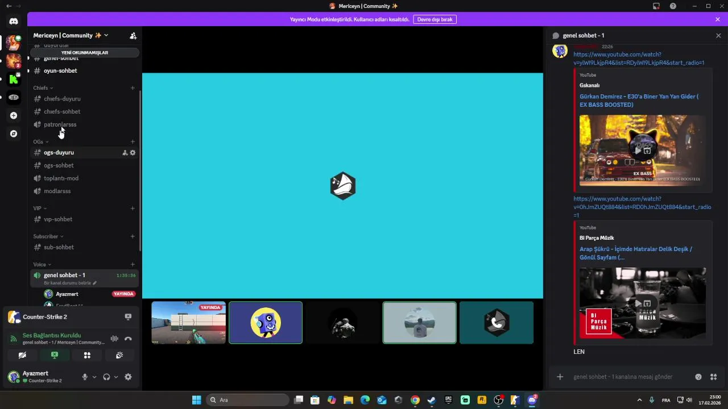Viewport: 728px width, 409px height.
Task: Play the EX BASS video thumbnail
Action: coord(643,150)
